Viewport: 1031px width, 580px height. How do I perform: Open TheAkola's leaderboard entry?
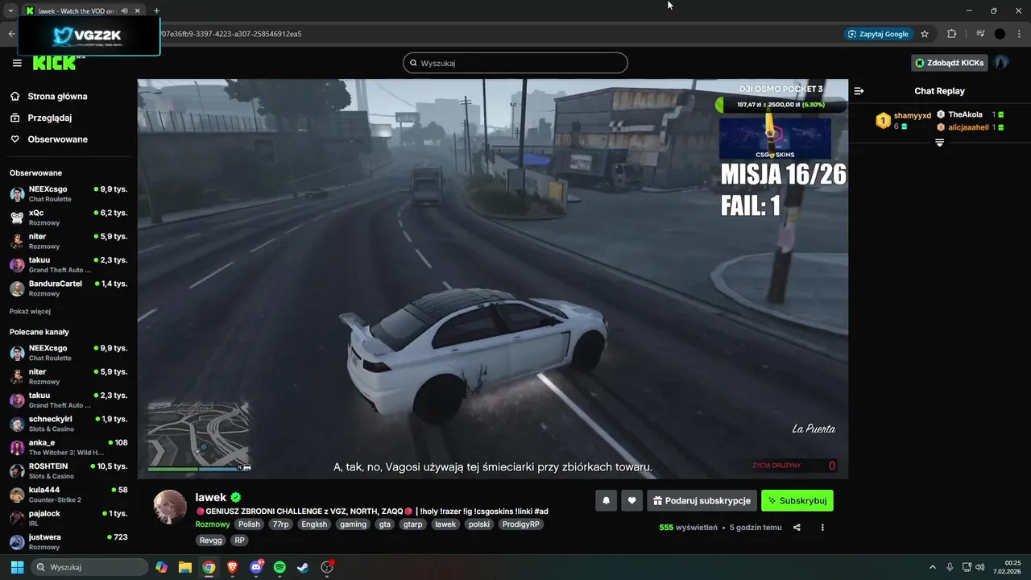971,114
